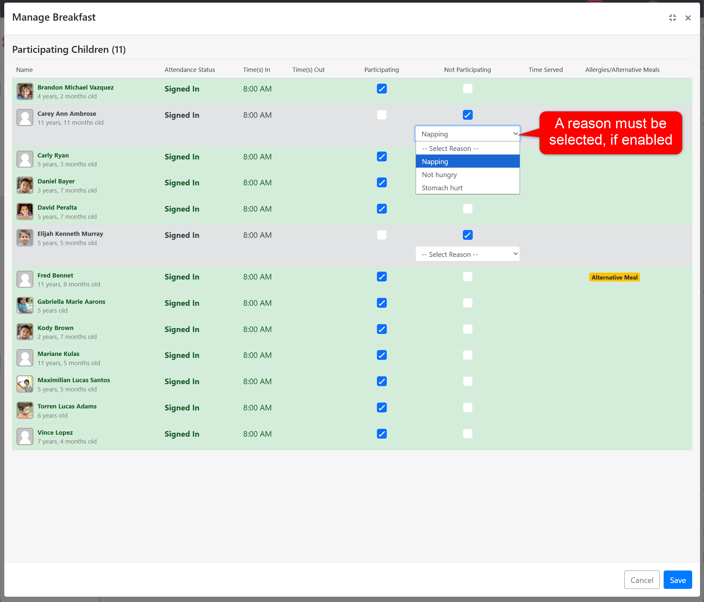Check Participating for Elijah Kenneth Murray
The image size is (704, 602).
[x=382, y=235]
